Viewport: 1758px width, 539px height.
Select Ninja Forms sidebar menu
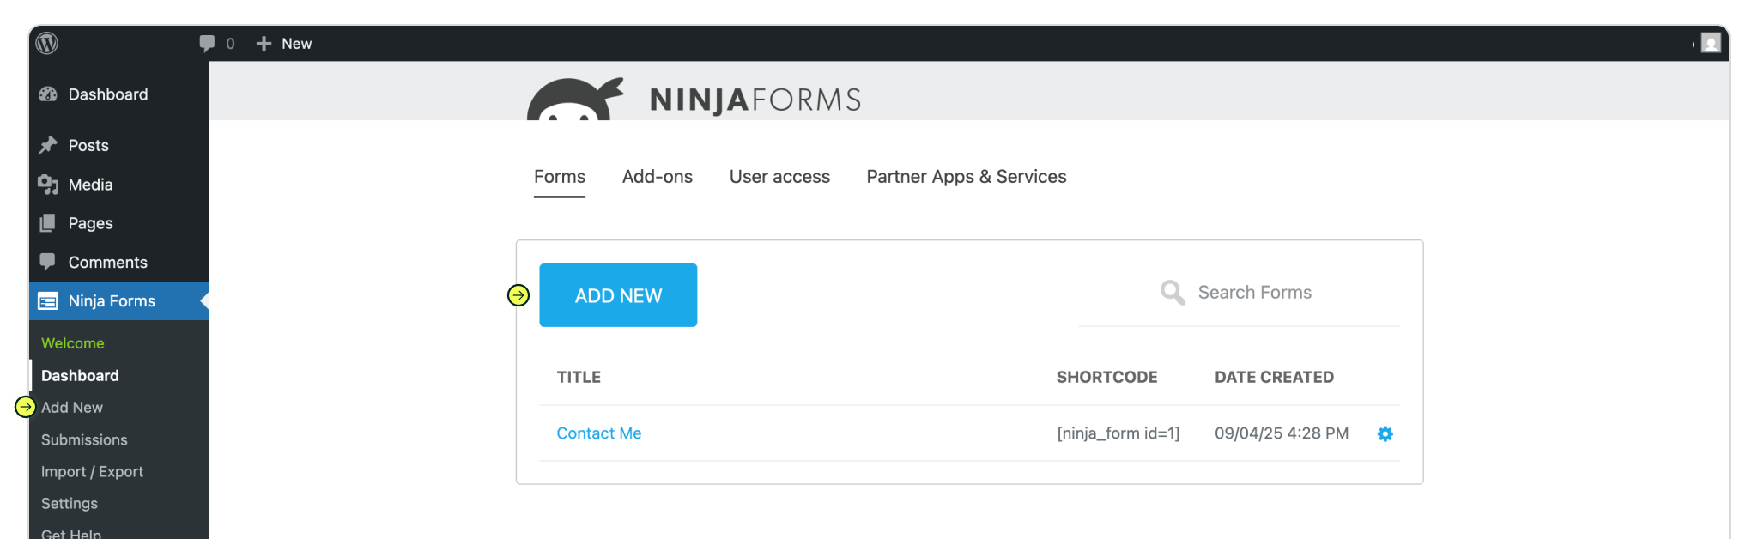click(118, 301)
